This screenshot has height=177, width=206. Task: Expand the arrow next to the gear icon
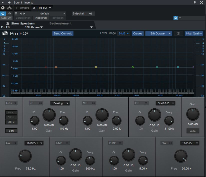(180, 18)
